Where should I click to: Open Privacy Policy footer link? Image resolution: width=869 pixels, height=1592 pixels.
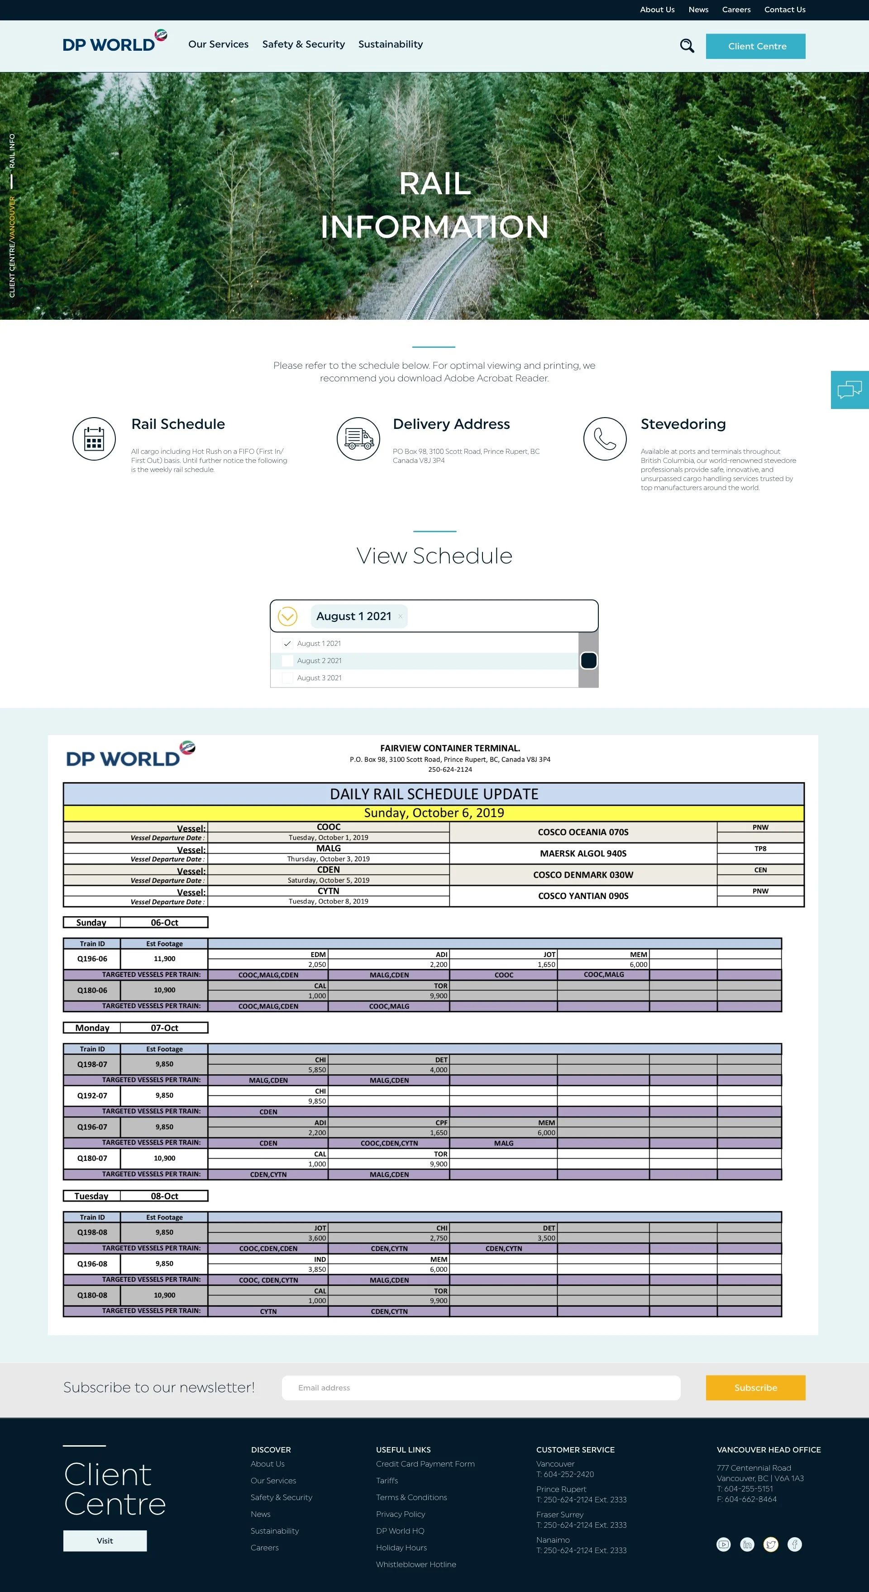(400, 1514)
